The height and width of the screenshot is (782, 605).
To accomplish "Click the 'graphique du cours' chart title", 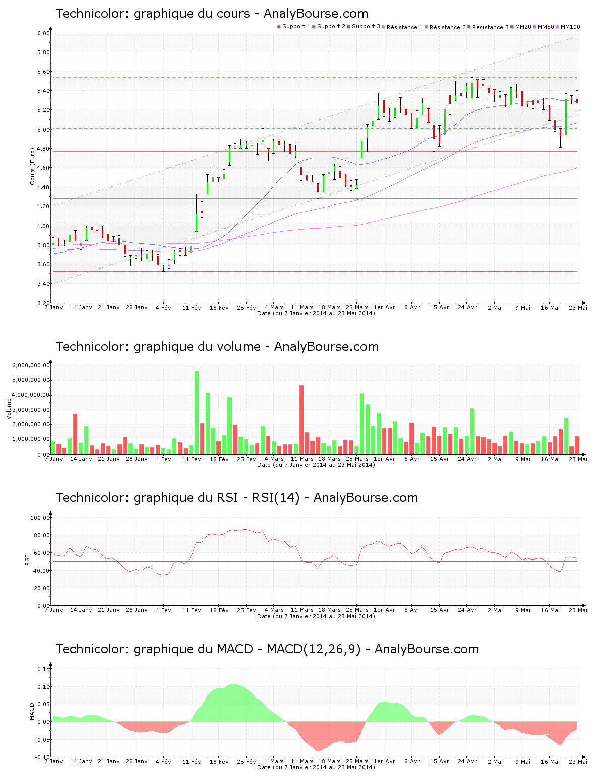I will [x=212, y=14].
